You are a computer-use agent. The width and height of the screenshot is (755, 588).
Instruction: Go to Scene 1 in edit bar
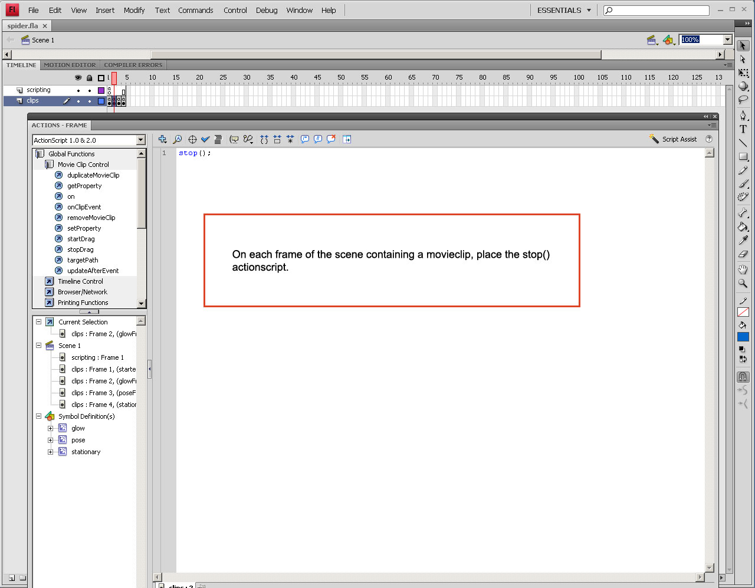click(38, 40)
